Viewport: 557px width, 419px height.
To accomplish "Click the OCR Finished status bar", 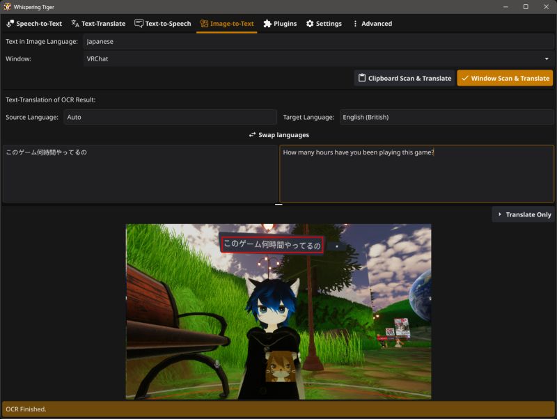I will (278, 409).
